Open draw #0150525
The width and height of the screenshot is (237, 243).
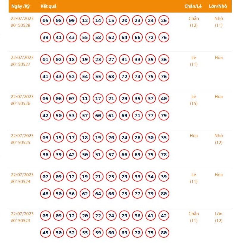[21, 143]
